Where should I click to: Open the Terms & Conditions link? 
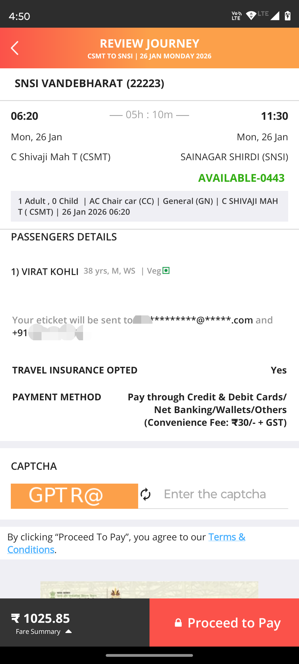[226, 537]
